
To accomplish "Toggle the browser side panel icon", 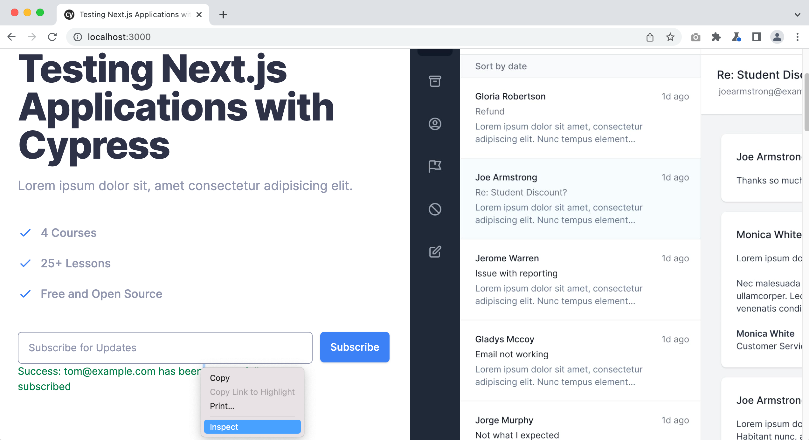I will [757, 37].
